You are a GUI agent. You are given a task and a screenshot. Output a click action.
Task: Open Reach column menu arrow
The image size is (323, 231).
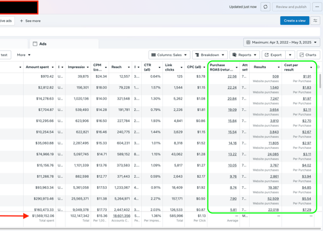[x=128, y=67]
